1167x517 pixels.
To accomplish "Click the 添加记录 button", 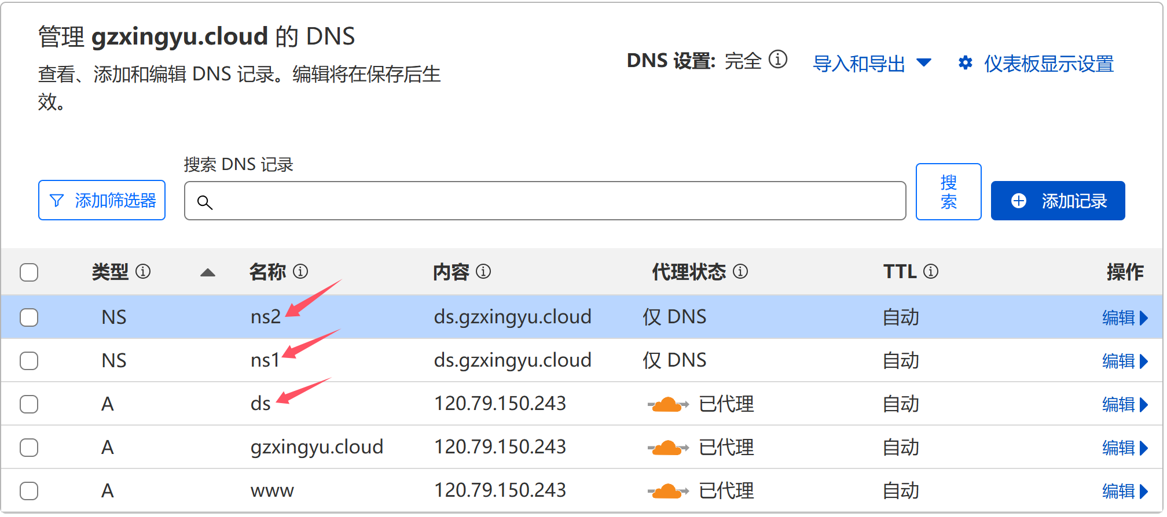I will click(x=1058, y=201).
